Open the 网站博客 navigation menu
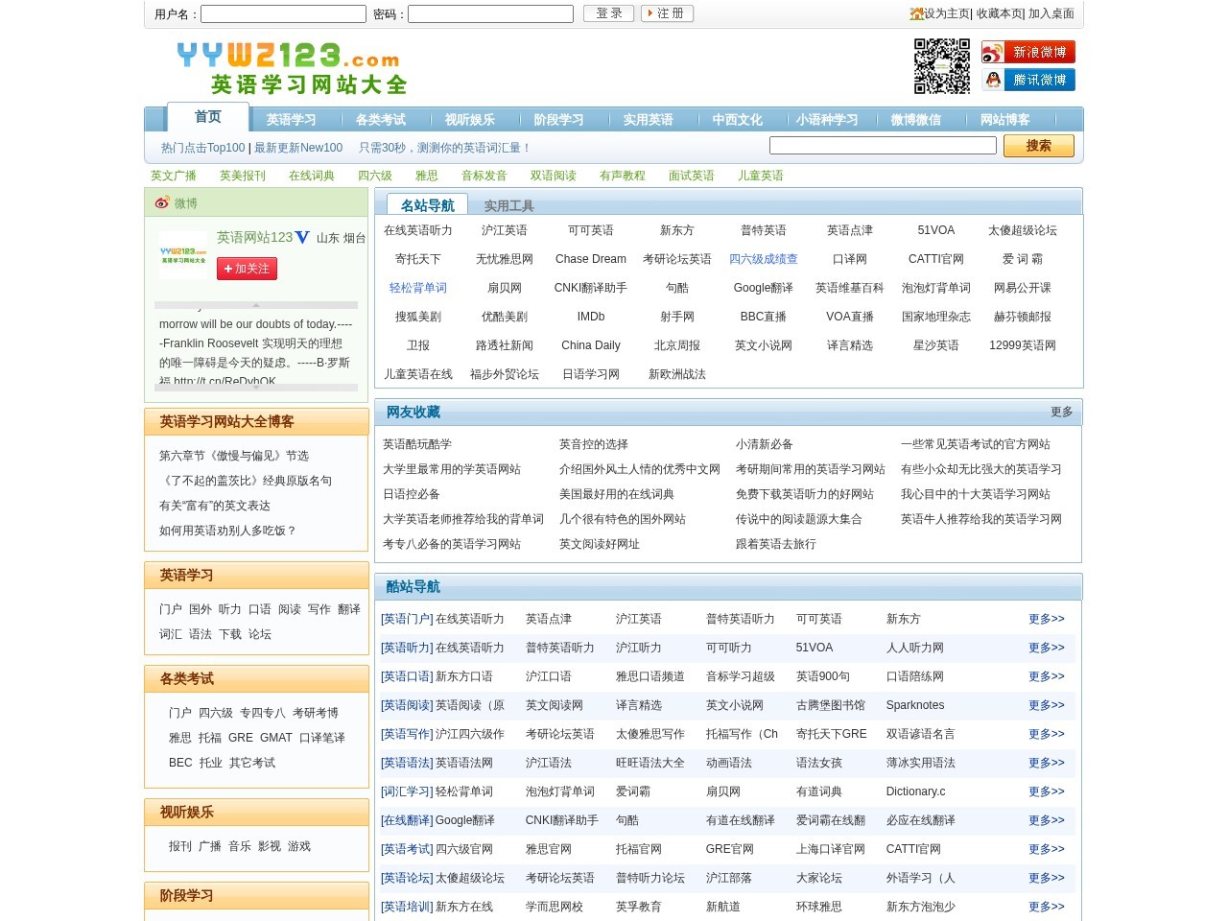This screenshot has width=1228, height=921. coord(1004,120)
